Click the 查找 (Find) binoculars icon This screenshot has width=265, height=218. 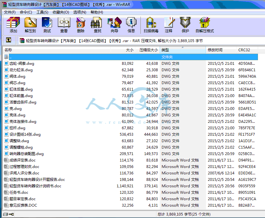click(96, 22)
